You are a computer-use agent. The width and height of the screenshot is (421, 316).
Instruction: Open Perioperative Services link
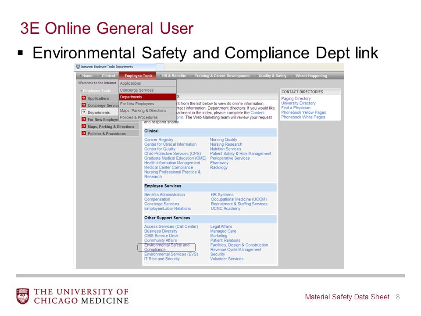click(x=230, y=158)
